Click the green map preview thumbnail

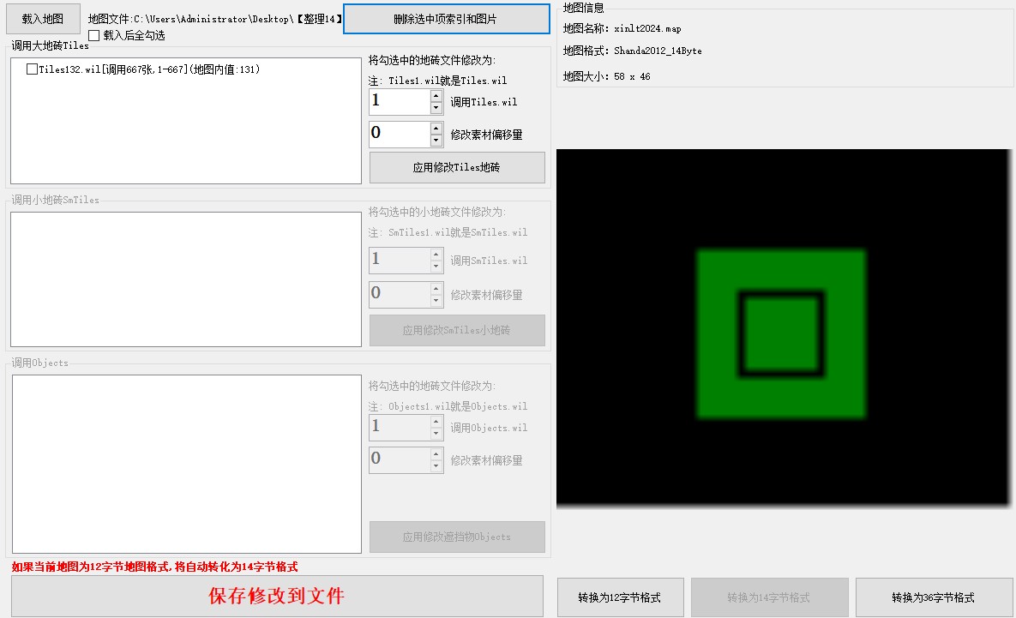pyautogui.click(x=782, y=333)
